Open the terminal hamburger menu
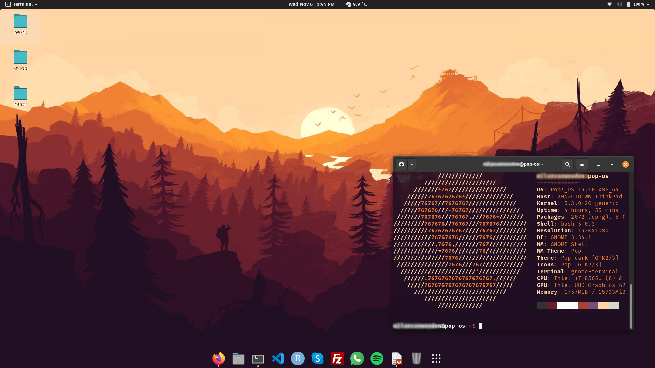Image resolution: width=655 pixels, height=368 pixels. 582,164
